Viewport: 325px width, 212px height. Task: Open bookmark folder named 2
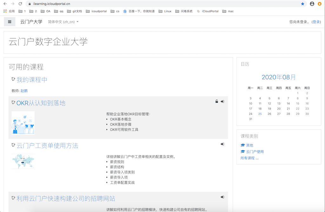tap(33, 11)
